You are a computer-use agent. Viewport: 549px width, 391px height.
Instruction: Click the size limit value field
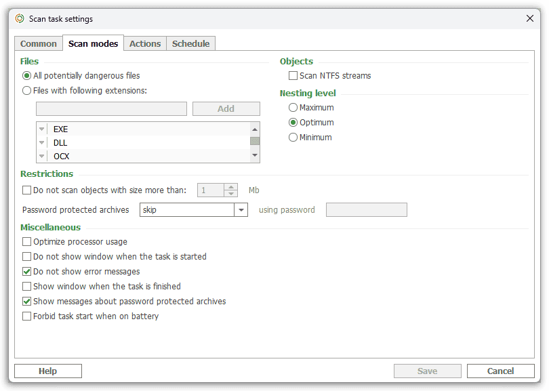(210, 190)
